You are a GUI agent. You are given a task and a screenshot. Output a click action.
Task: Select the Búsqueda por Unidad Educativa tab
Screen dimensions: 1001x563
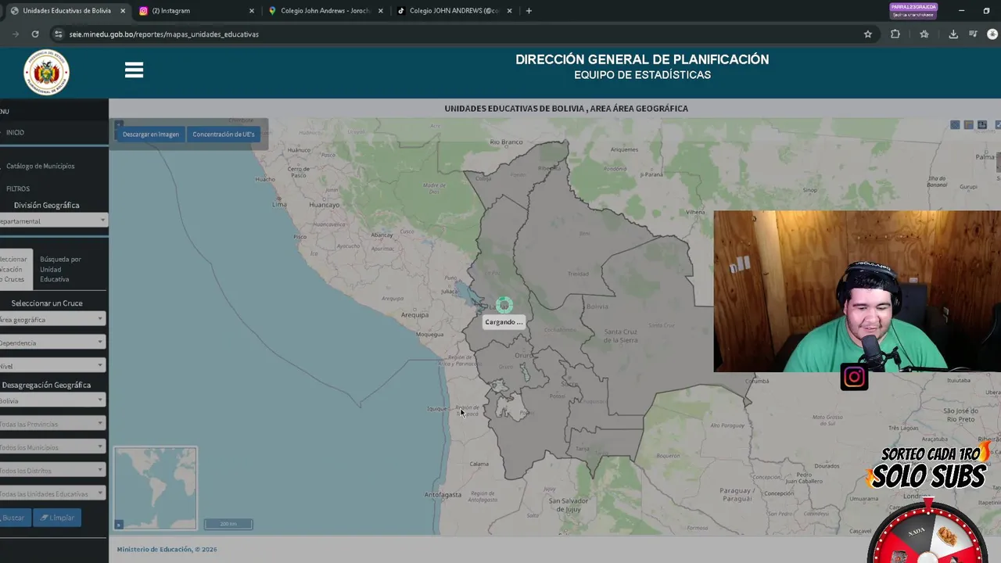[60, 269]
